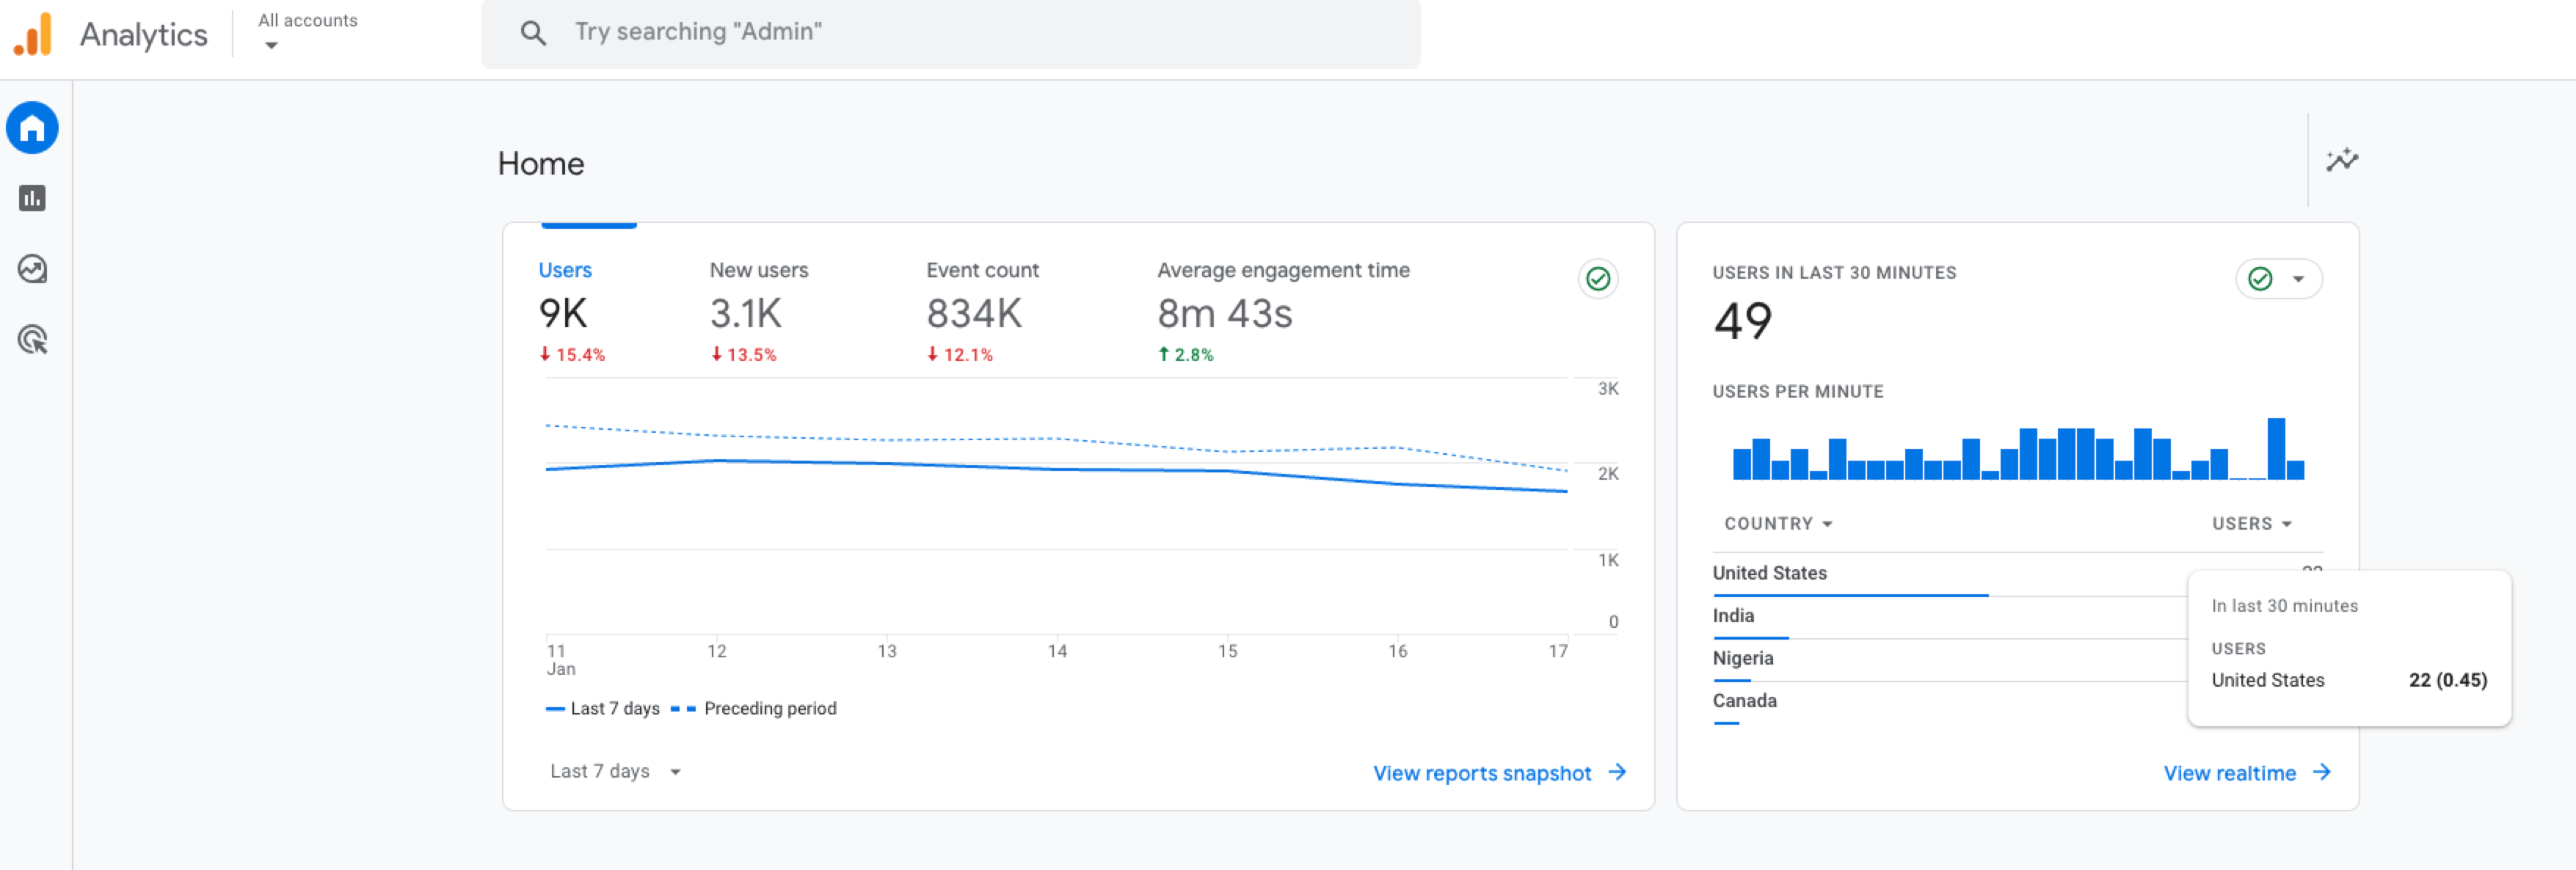
Task: Click the Home page heading
Action: [540, 163]
